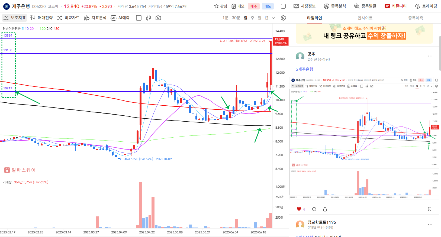Open 시장정보 market info menu
The height and width of the screenshot is (237, 441).
305,6
